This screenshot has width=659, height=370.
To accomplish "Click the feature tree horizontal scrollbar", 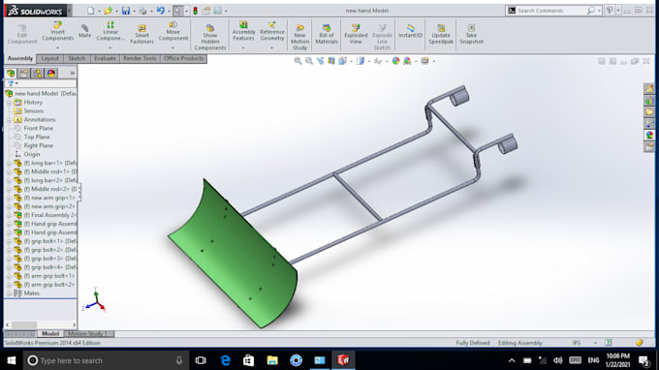I will 41,325.
